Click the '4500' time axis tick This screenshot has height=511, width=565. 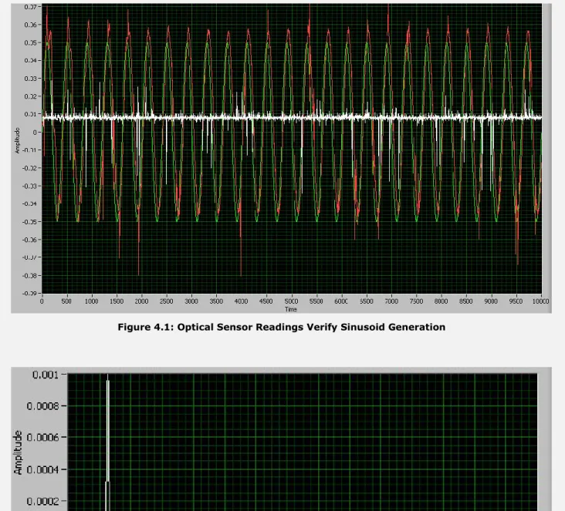[x=266, y=301]
